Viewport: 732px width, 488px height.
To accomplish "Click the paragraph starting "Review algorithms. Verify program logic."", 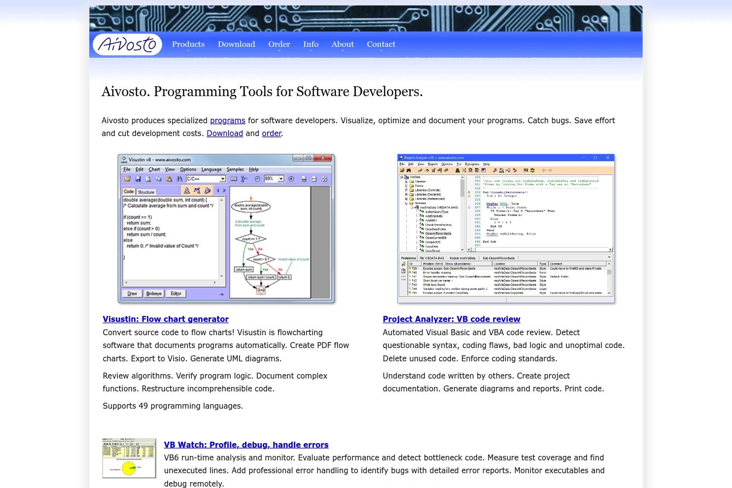I will pyautogui.click(x=215, y=382).
